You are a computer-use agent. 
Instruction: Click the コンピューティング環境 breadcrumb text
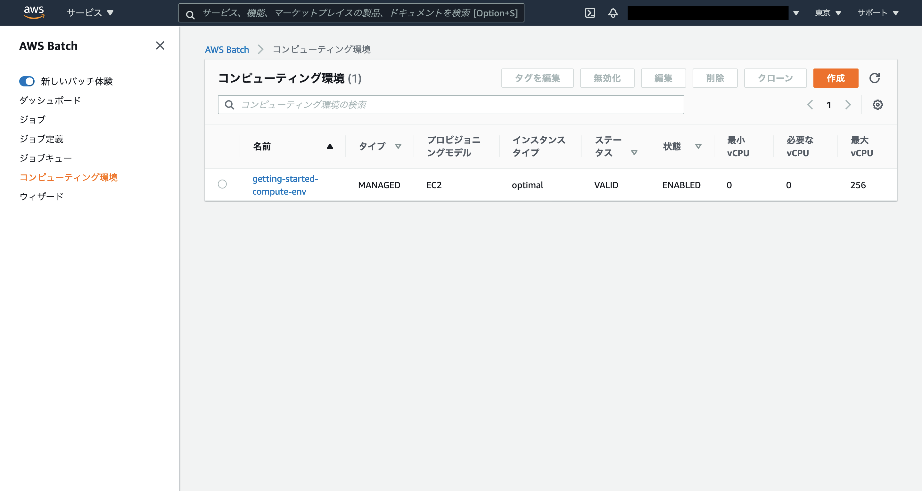(x=321, y=49)
